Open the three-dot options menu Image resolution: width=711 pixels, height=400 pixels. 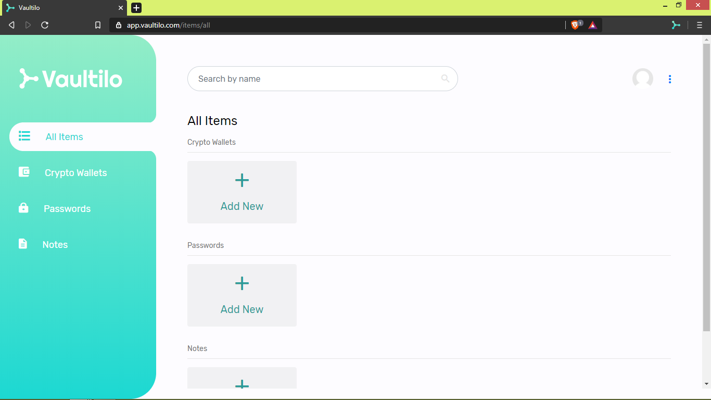point(670,79)
